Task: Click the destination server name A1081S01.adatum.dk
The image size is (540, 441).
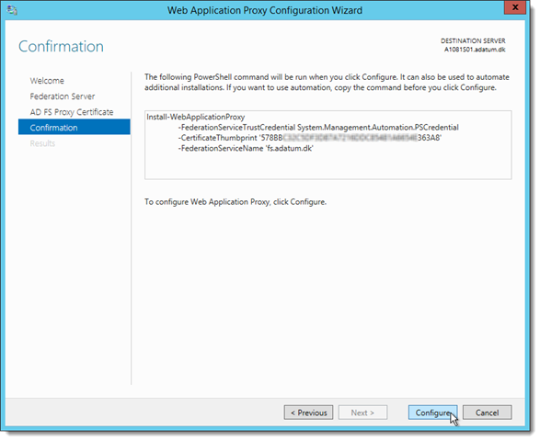Action: click(475, 50)
